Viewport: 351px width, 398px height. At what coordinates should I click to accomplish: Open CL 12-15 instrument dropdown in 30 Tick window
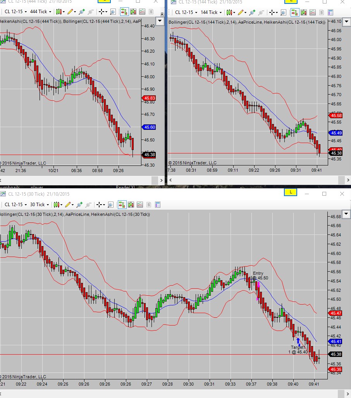tap(15, 205)
